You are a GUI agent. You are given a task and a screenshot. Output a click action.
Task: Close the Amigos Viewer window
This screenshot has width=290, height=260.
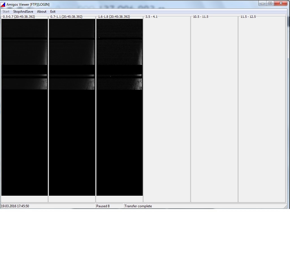pos(281,3)
